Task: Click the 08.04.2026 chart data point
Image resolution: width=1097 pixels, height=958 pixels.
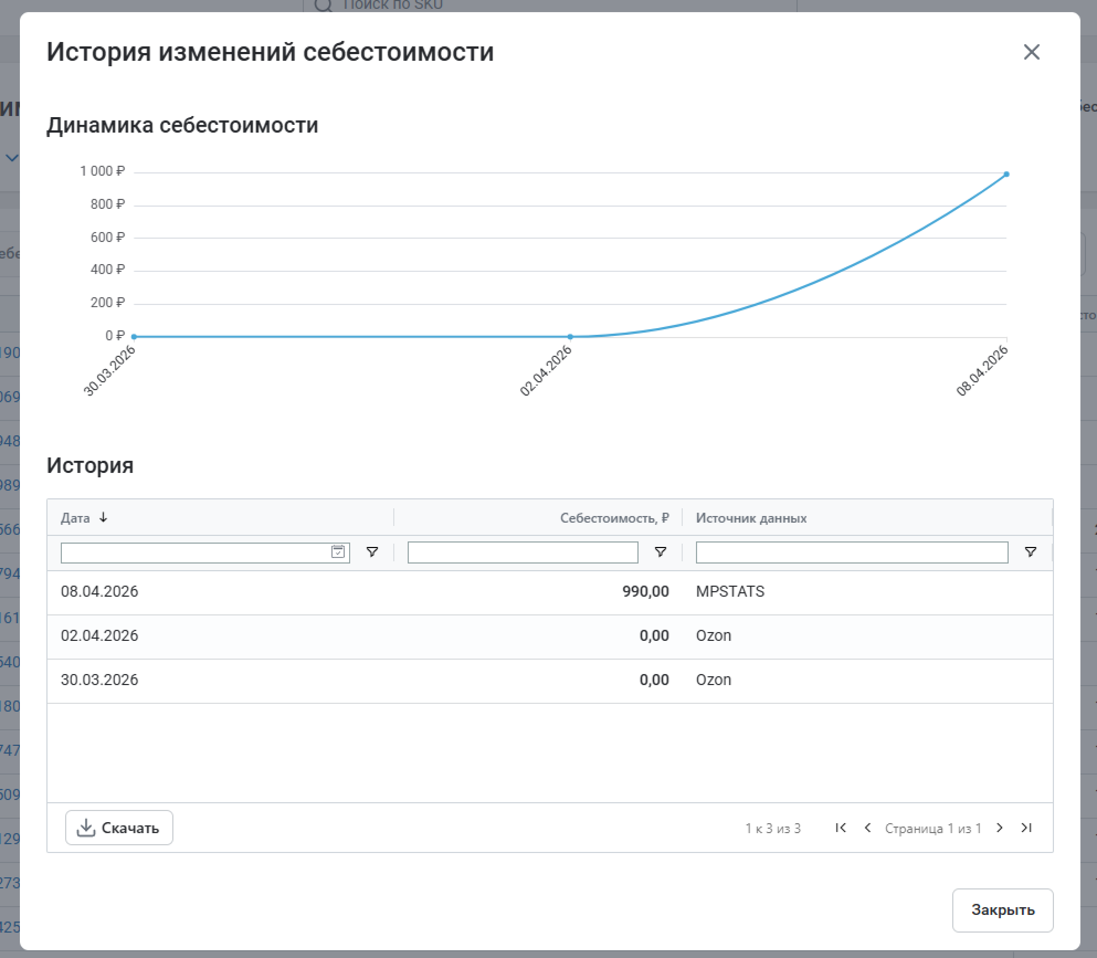Action: tap(1006, 175)
